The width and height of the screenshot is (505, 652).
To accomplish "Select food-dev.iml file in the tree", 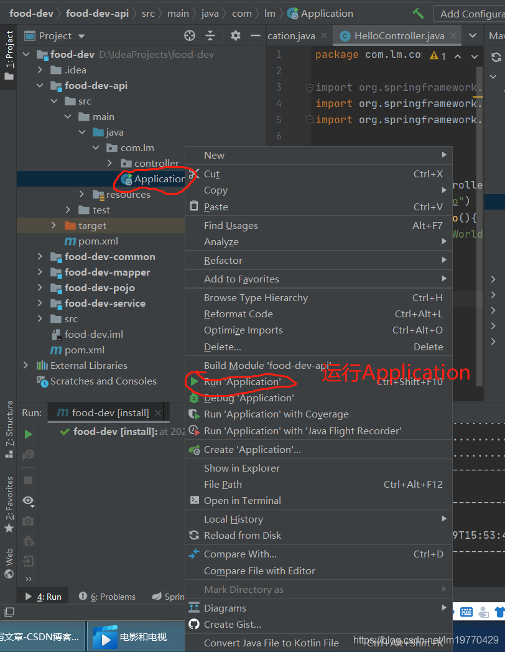I will 87,334.
